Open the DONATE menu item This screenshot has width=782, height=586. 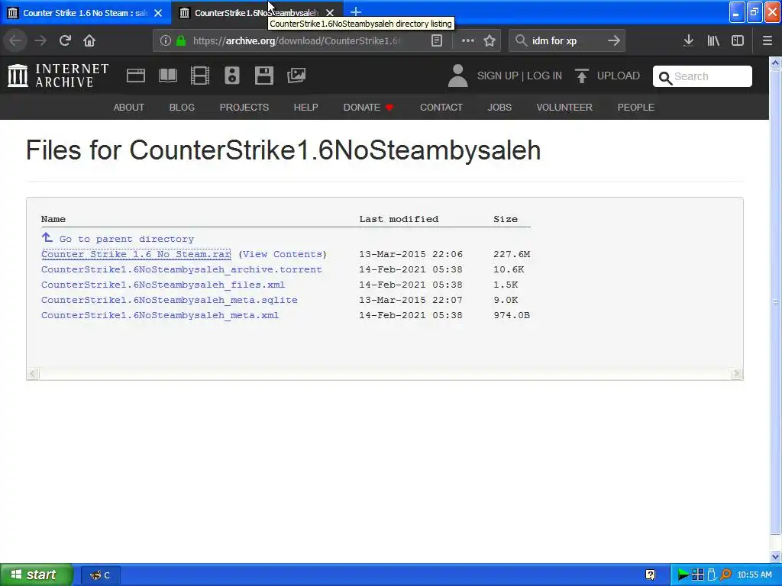click(x=369, y=107)
